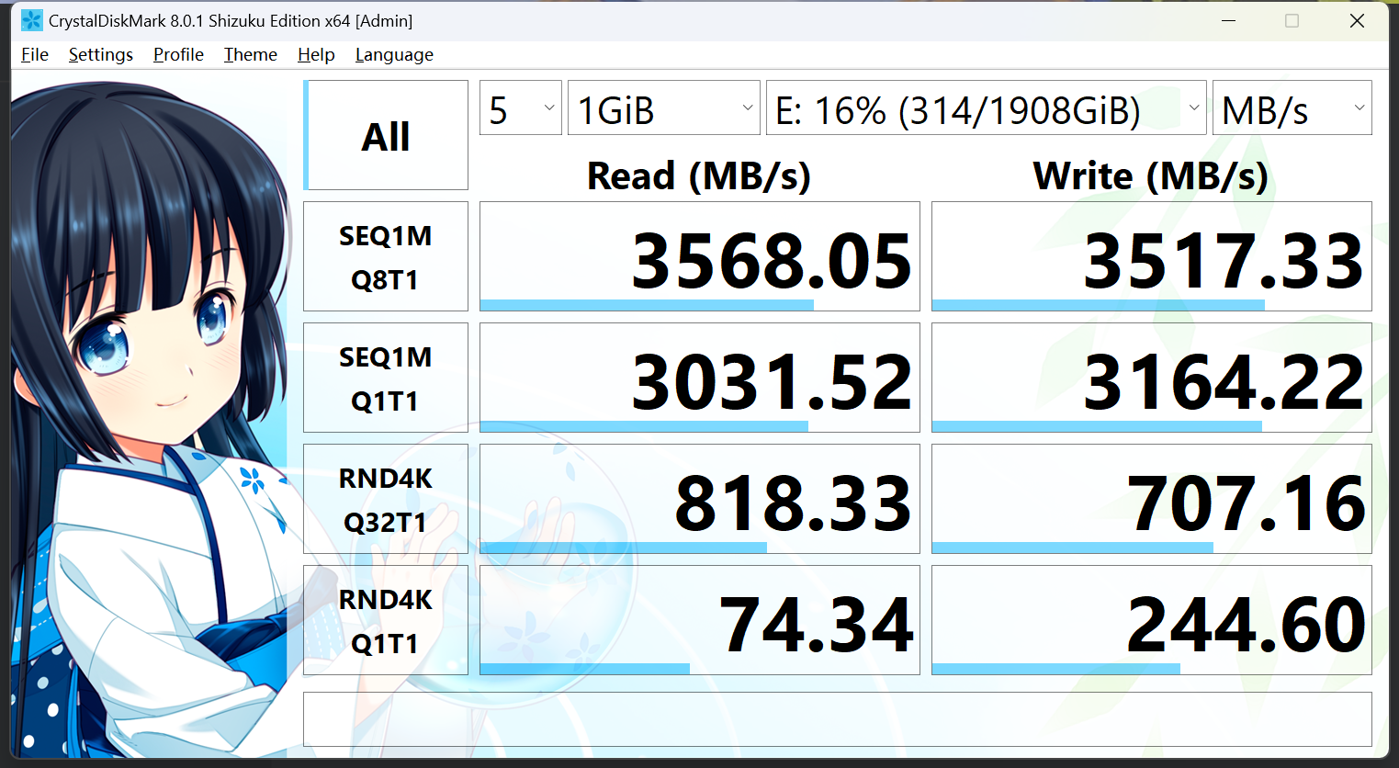Run the RND4K Q1T1 test

386,621
